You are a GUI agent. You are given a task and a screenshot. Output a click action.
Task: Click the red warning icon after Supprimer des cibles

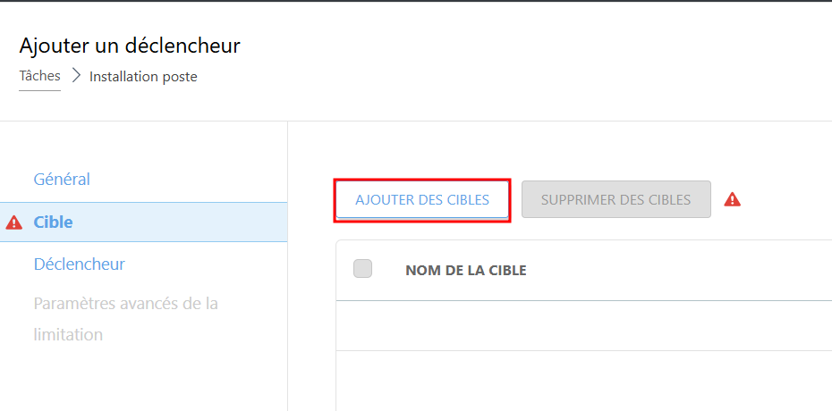click(x=732, y=199)
